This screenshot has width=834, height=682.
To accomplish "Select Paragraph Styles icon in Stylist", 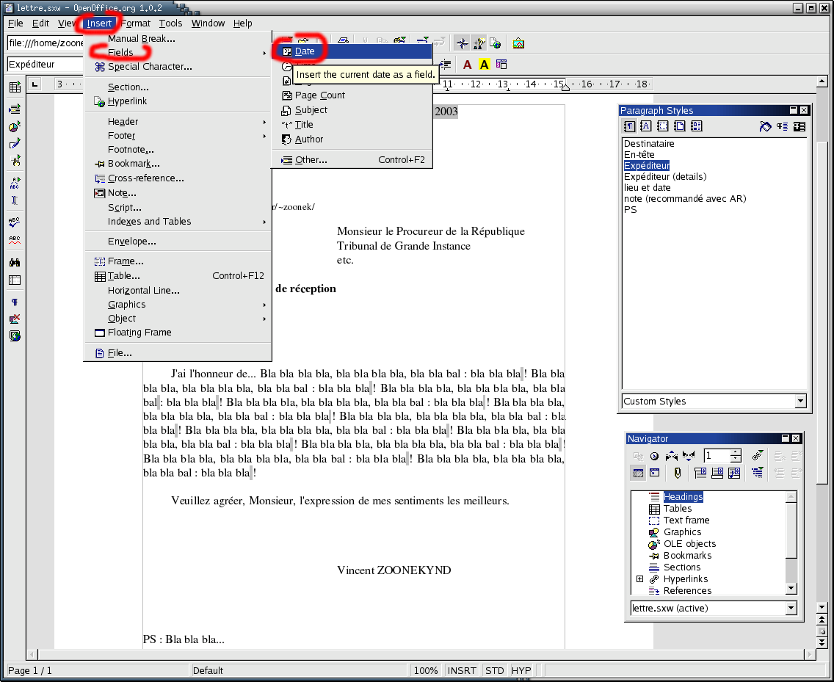I will [x=629, y=126].
